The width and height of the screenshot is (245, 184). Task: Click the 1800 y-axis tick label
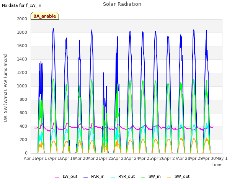pos(22,32)
